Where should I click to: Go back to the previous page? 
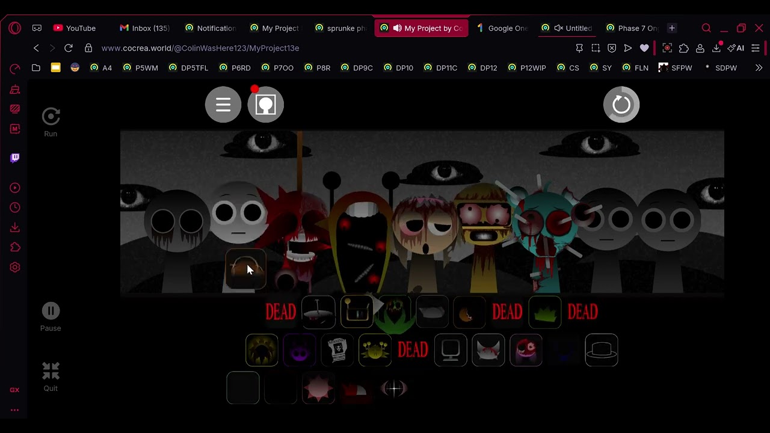[x=36, y=48]
